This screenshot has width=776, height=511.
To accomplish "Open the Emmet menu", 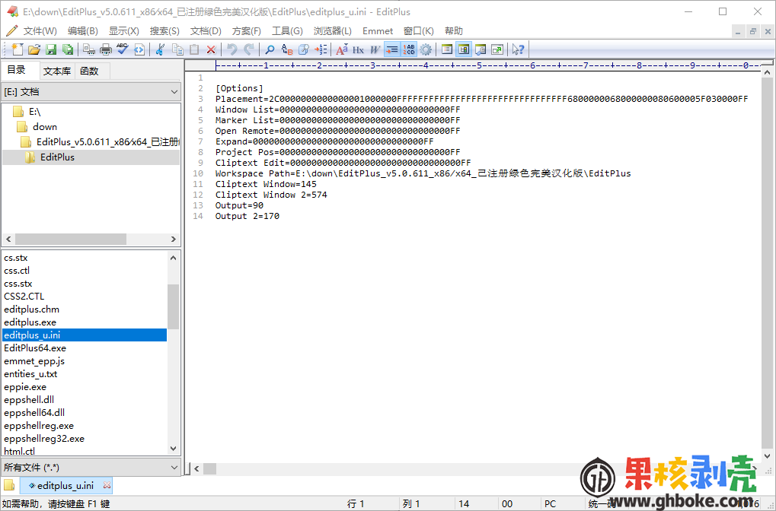I will (x=378, y=31).
